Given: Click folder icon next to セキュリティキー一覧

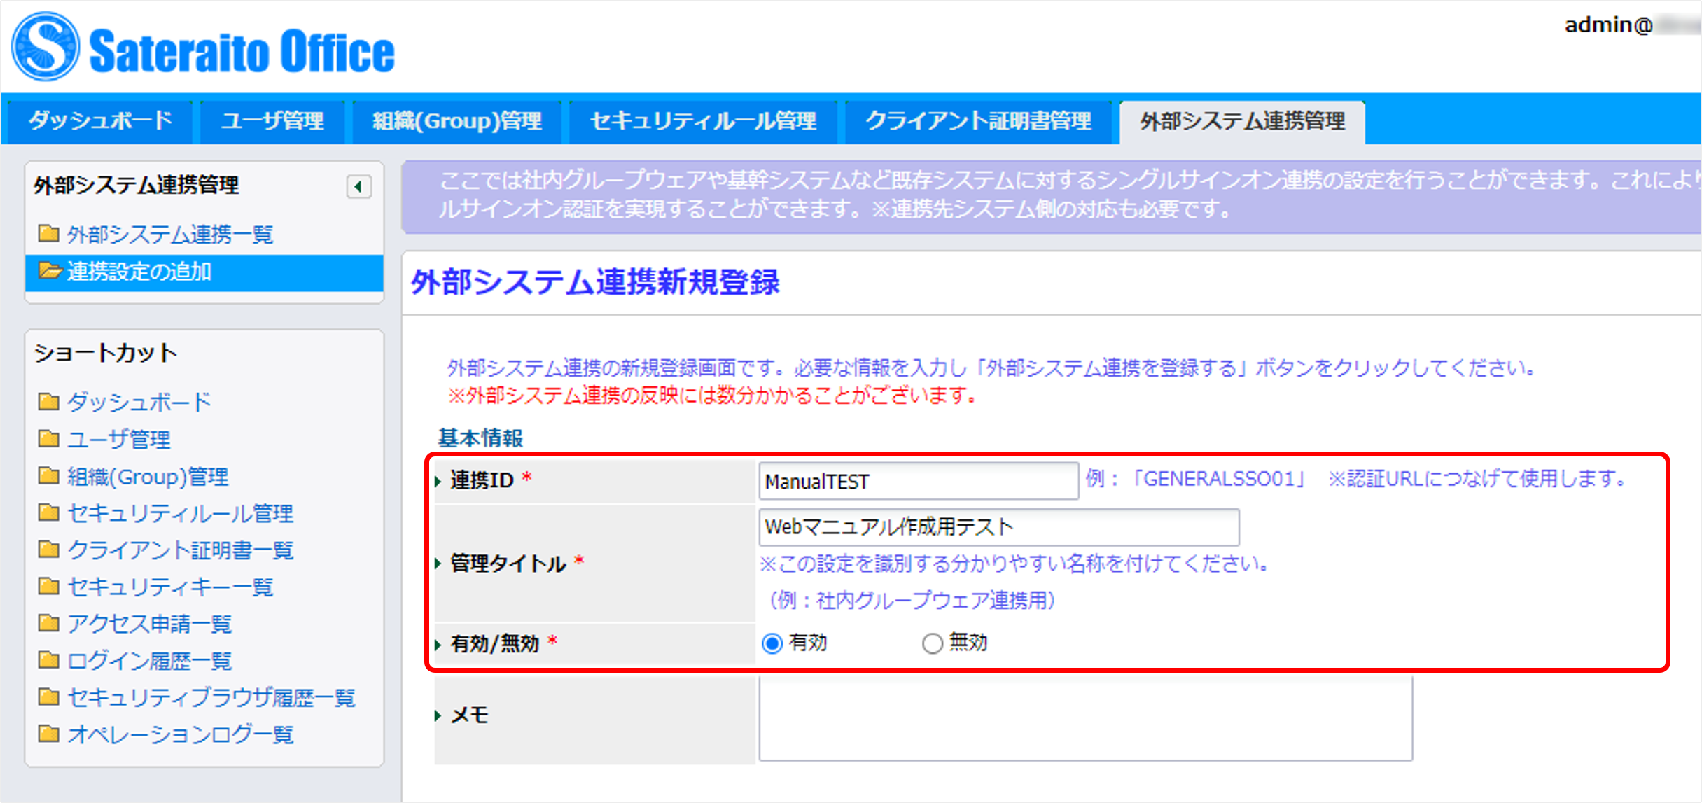Looking at the screenshot, I should click(48, 587).
